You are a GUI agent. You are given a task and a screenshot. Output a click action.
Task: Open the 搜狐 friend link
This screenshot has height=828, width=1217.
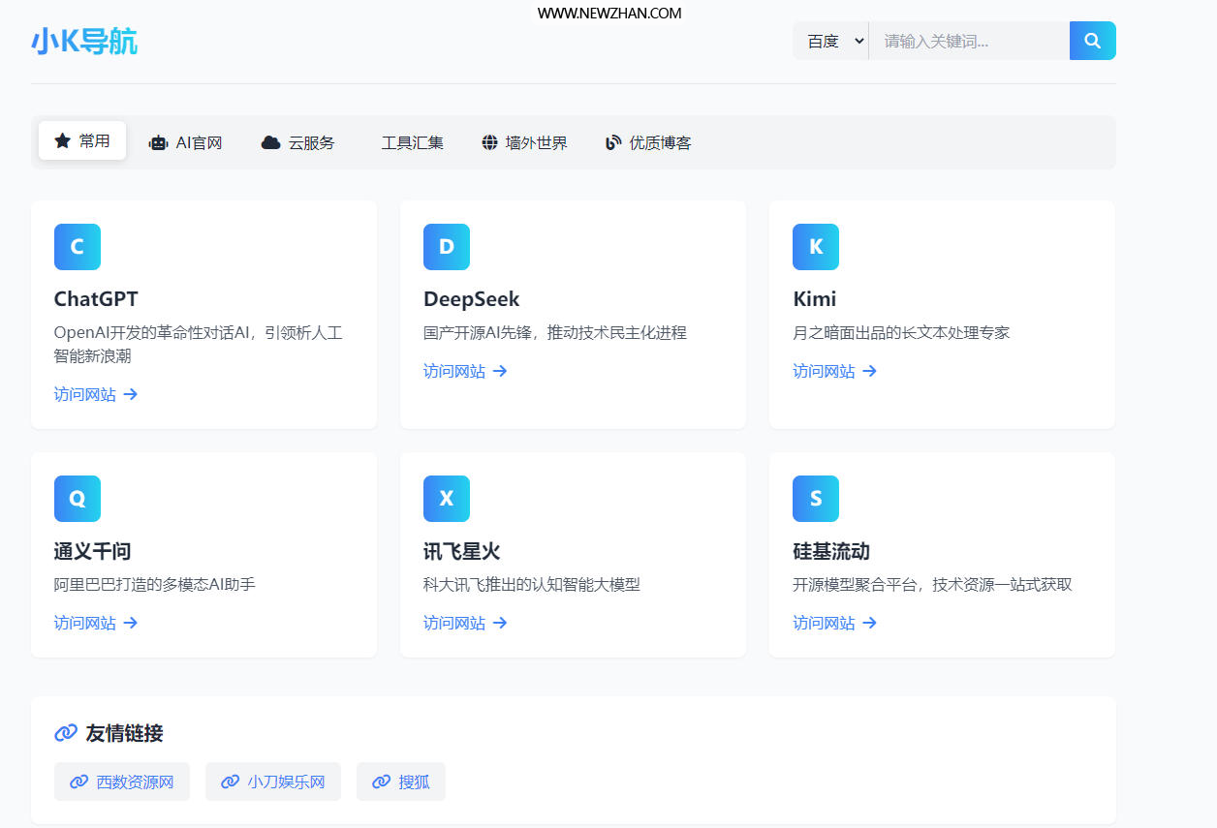coord(401,782)
